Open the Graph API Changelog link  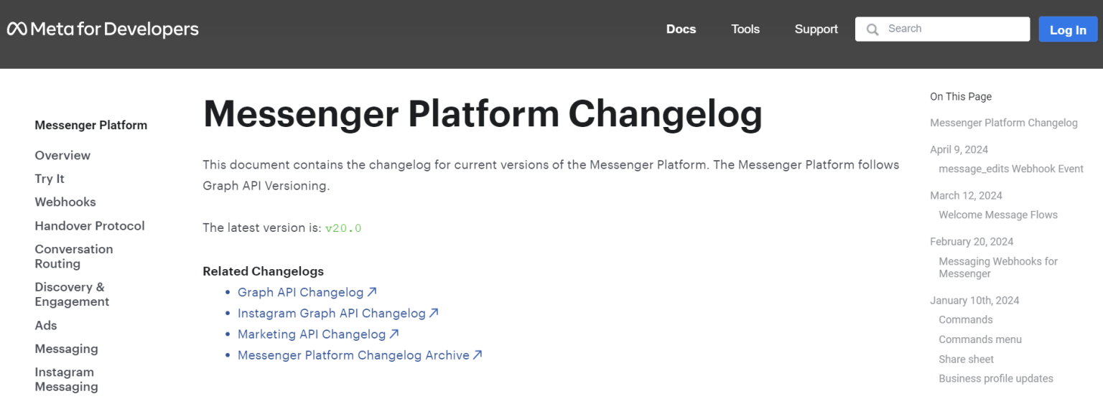click(300, 292)
